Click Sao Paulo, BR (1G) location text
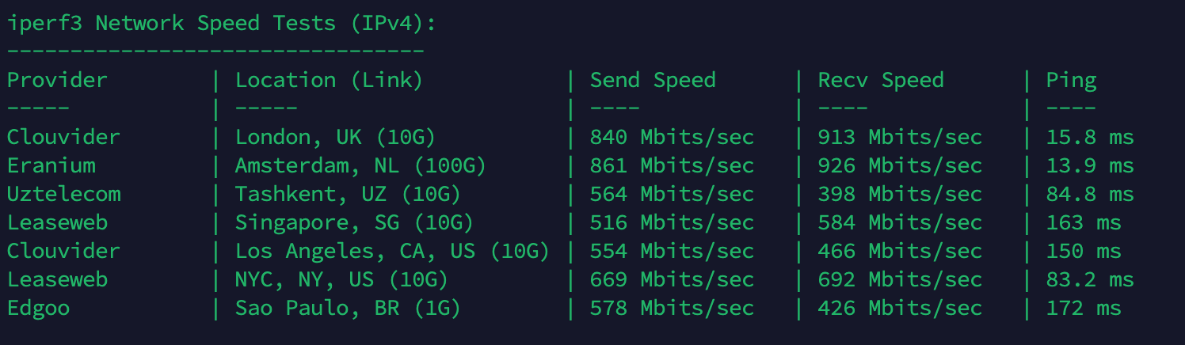 tap(348, 308)
